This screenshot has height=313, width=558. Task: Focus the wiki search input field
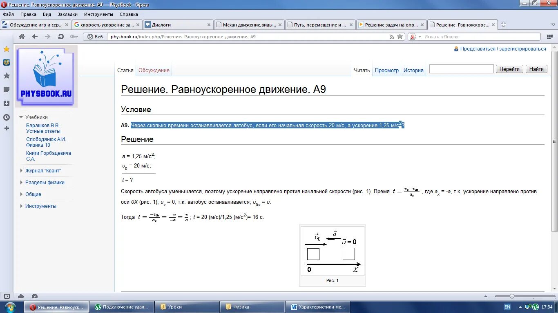click(x=462, y=69)
